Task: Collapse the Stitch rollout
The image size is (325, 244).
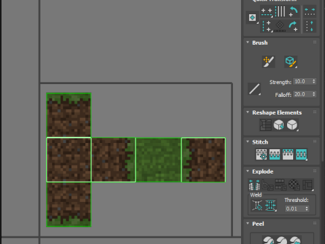Action: point(248,142)
